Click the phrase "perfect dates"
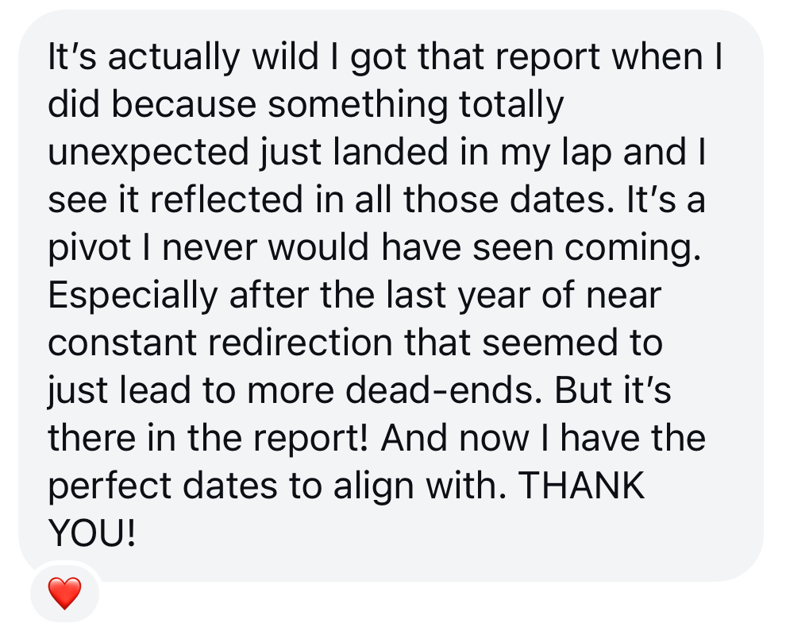 [163, 486]
